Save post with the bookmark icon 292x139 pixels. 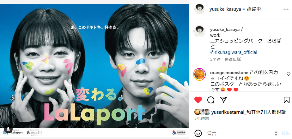pos(287,100)
